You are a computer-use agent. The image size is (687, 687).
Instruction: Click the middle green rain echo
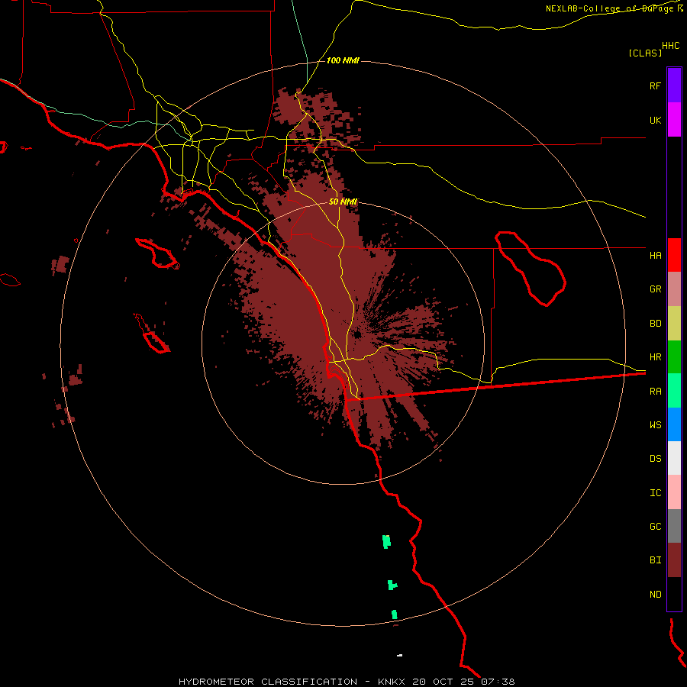point(392,585)
